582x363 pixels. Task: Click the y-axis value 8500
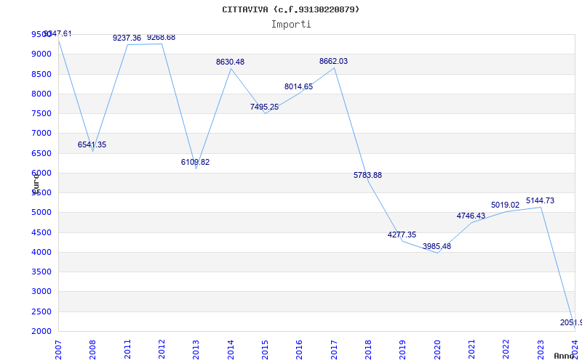point(41,74)
